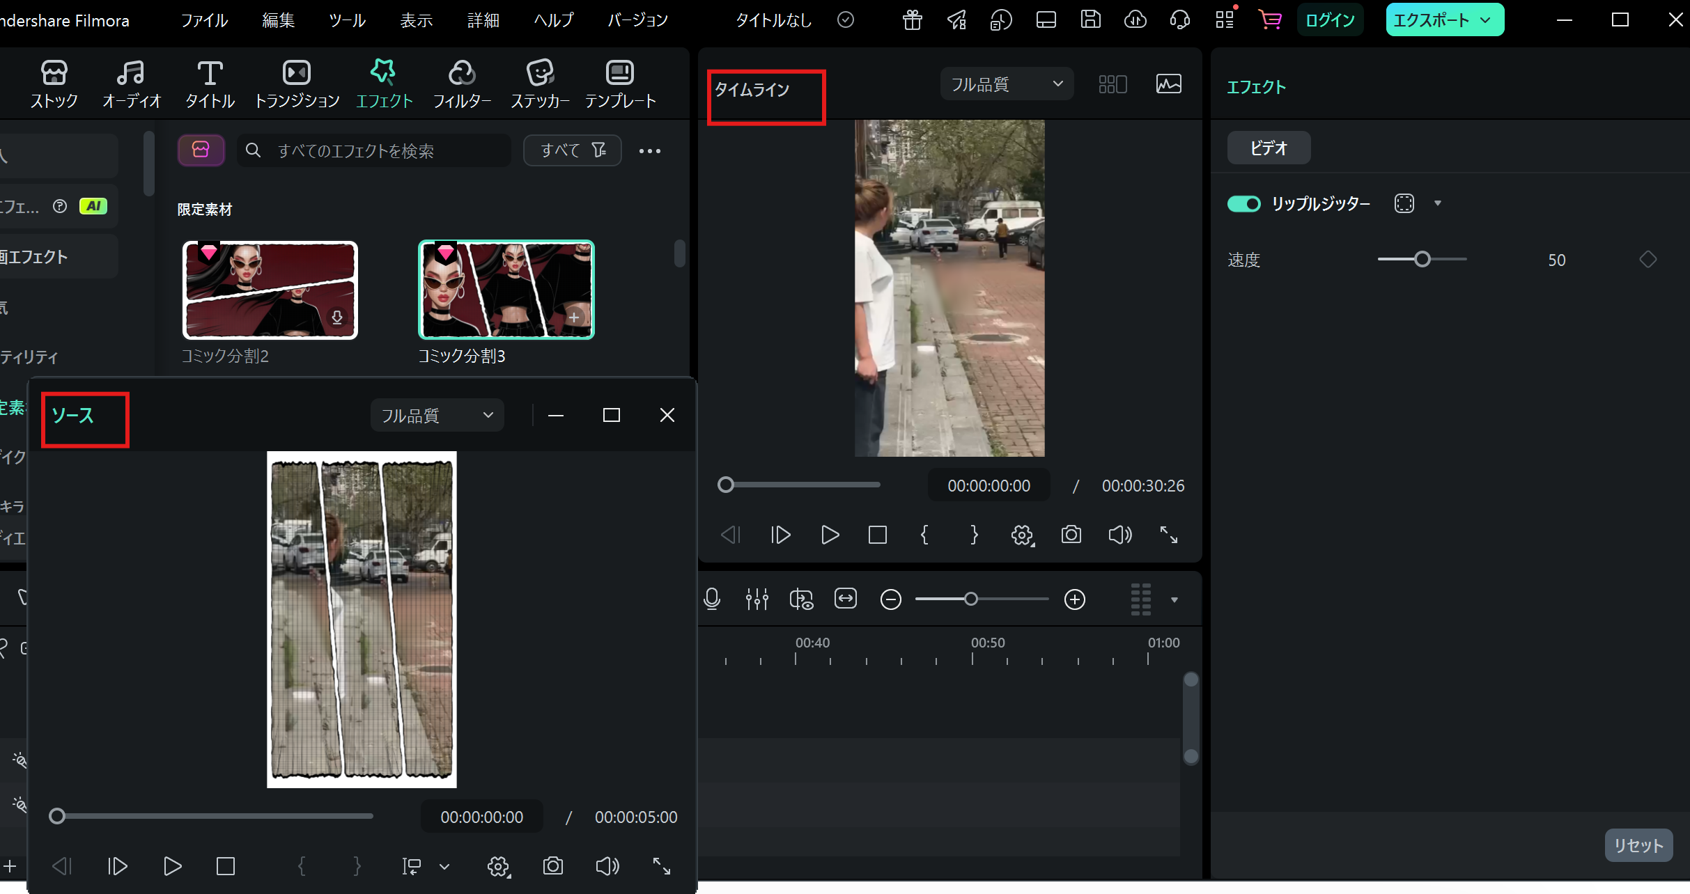Take a snapshot in timeline preview
Viewport: 1690px width, 894px height.
click(x=1071, y=535)
